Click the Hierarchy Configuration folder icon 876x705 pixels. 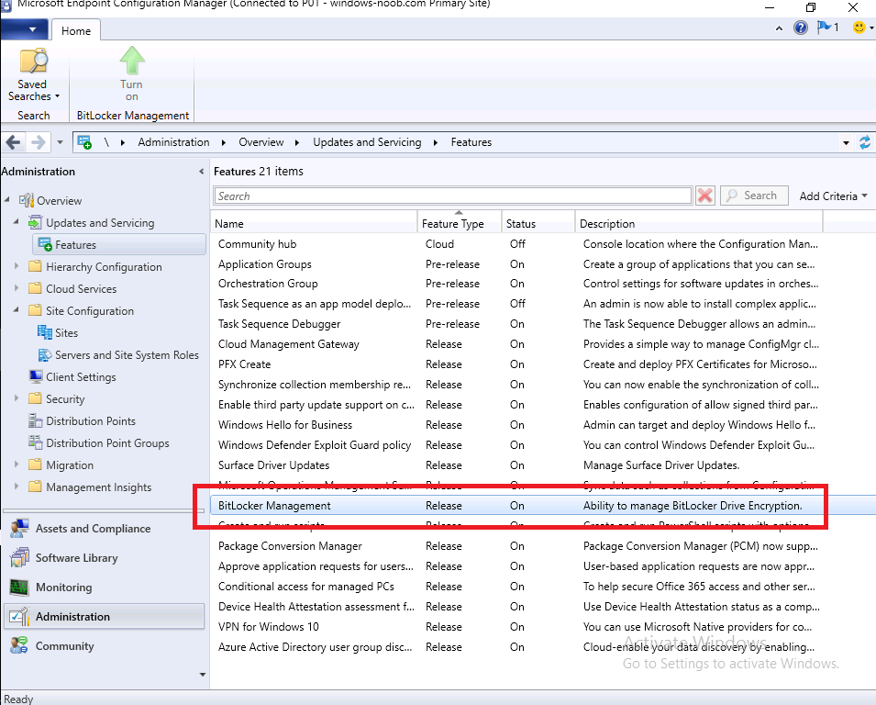pos(35,266)
